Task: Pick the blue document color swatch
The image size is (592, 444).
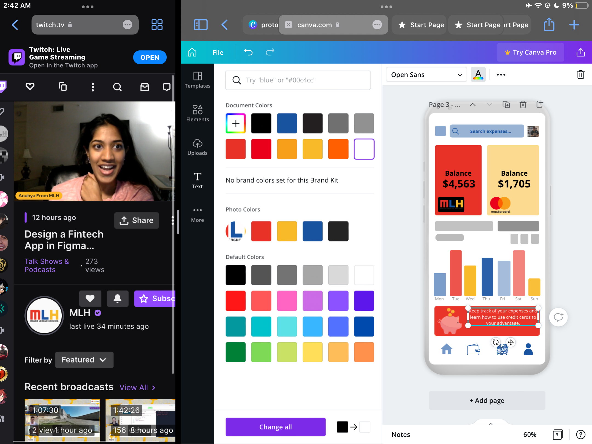Action: pos(287,123)
